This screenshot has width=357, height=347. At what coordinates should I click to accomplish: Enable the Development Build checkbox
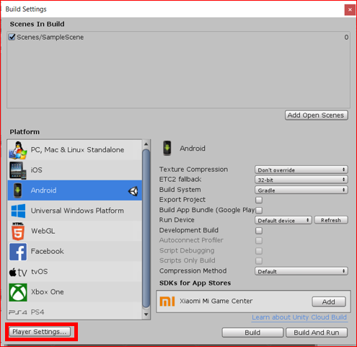(x=259, y=231)
